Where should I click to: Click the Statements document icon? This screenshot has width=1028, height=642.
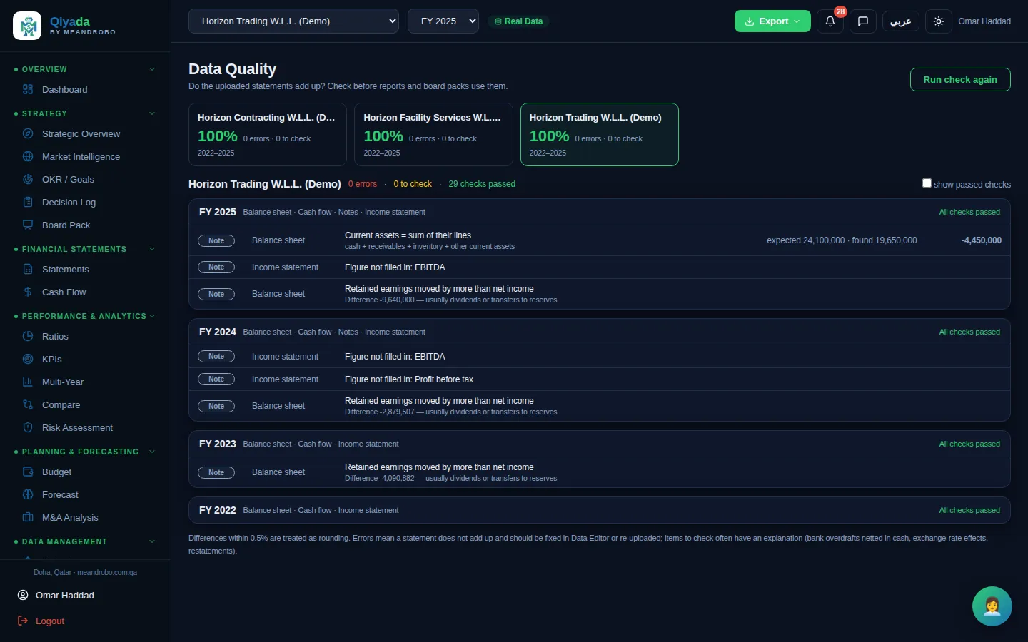click(28, 270)
